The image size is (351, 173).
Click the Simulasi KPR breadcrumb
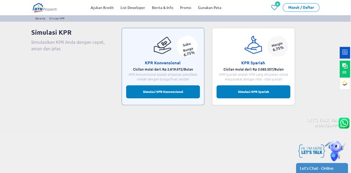[57, 18]
